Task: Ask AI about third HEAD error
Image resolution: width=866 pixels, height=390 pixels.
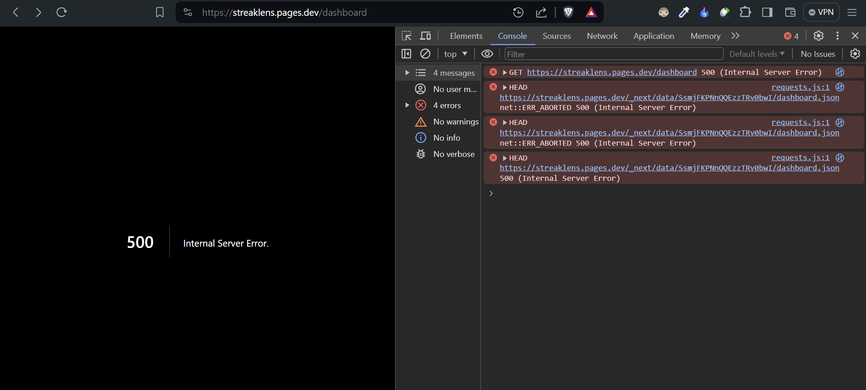Action: (840, 158)
